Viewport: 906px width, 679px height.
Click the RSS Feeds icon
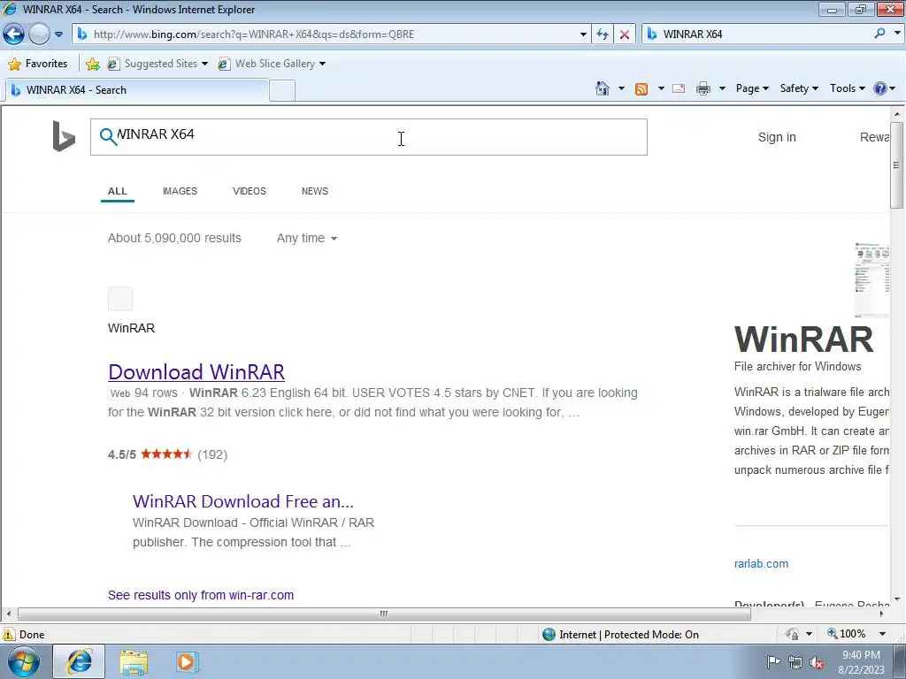click(x=641, y=89)
